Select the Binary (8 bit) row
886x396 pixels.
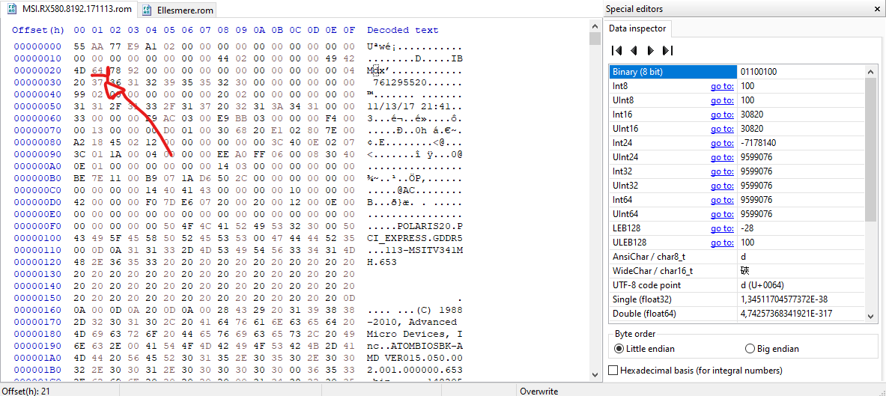[737, 72]
